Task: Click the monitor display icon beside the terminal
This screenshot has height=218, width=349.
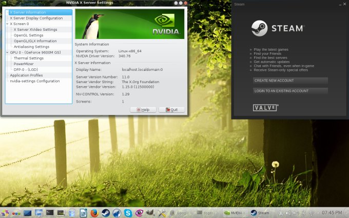Action: (x=61, y=213)
